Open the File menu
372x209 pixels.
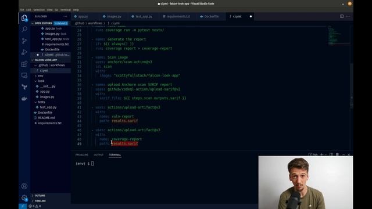(x=22, y=10)
